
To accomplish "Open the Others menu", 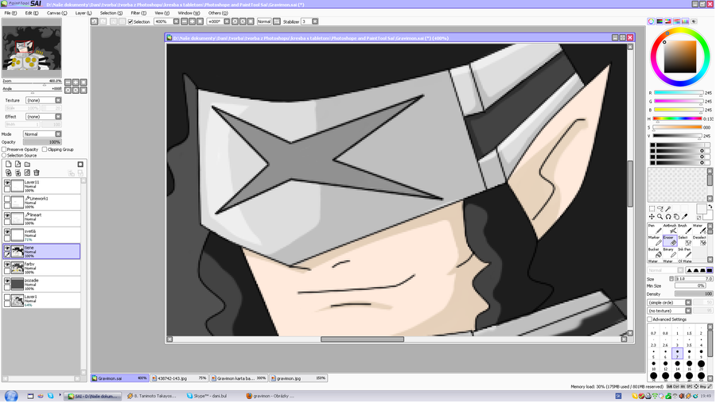I will [218, 14].
